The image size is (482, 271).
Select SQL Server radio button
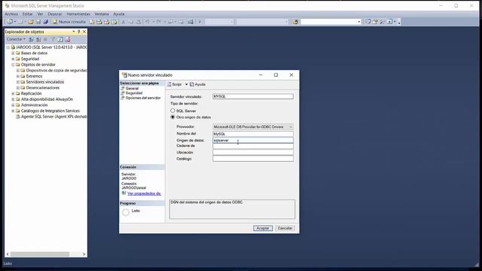point(172,111)
